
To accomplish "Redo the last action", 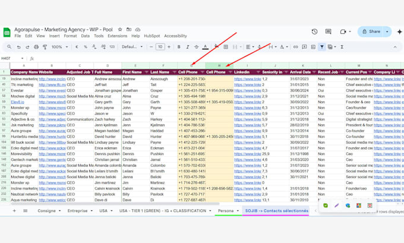I will click(27, 47).
